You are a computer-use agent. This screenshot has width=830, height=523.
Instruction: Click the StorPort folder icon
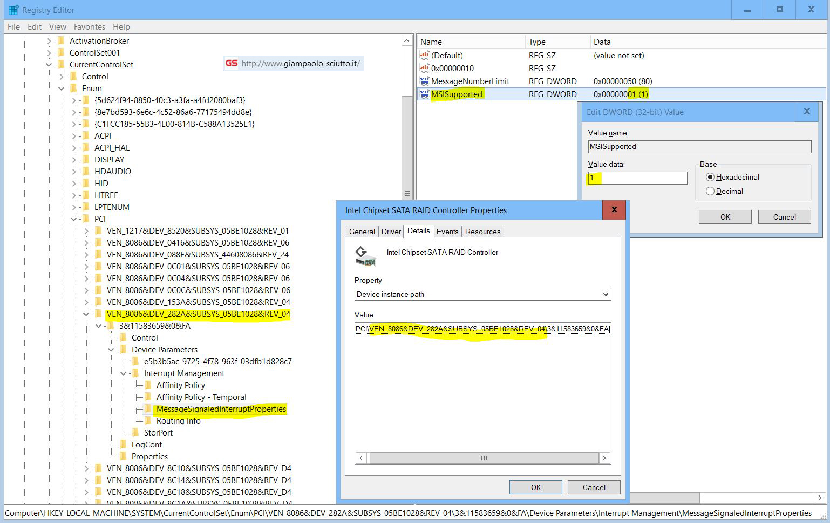pos(135,432)
